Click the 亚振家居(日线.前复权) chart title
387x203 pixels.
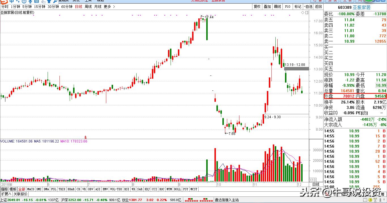(x=17, y=12)
